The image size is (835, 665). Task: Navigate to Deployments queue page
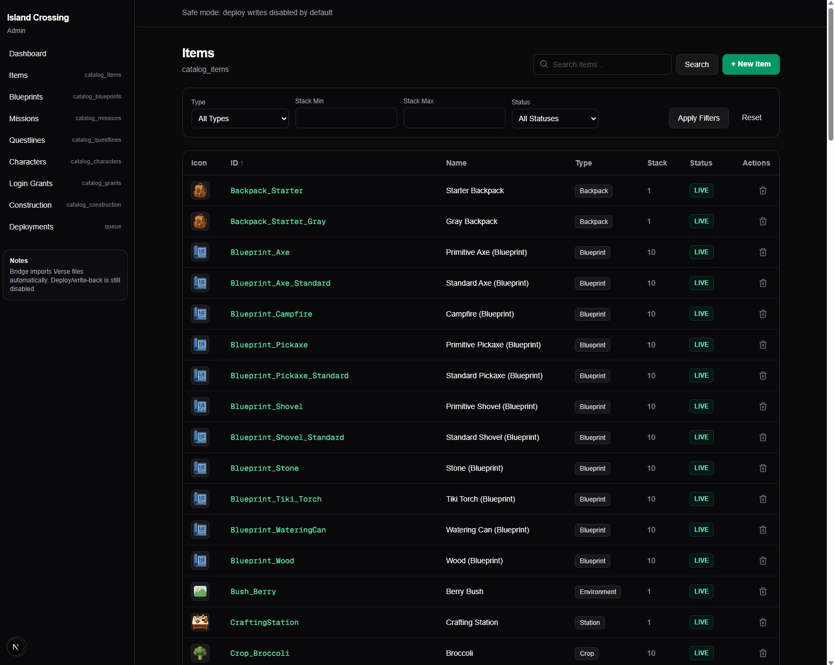31,227
